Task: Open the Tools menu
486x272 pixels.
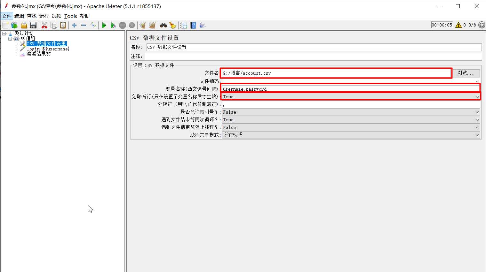Action: coord(71,16)
